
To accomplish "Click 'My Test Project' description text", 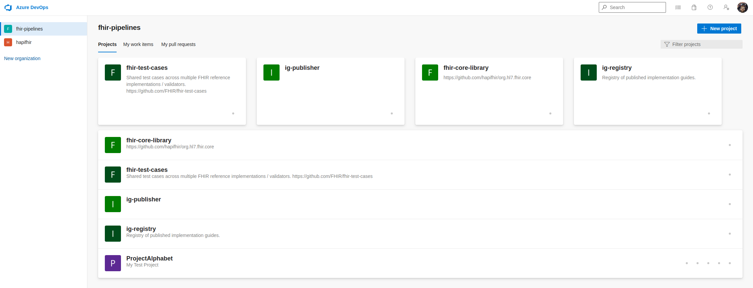I will [x=142, y=265].
